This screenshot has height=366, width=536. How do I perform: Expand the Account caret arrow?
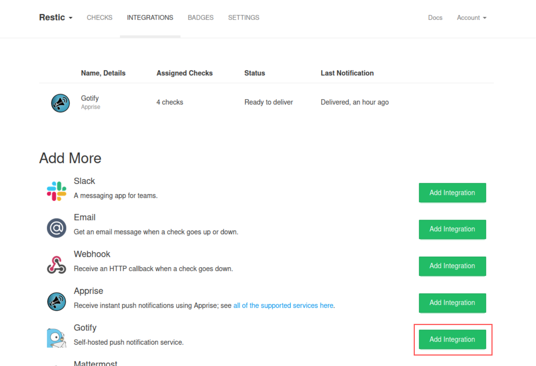[486, 18]
